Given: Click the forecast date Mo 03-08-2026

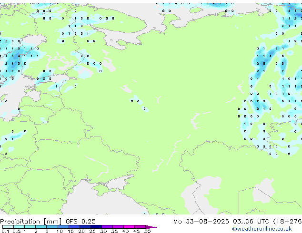Looking at the screenshot, I should point(201,222).
